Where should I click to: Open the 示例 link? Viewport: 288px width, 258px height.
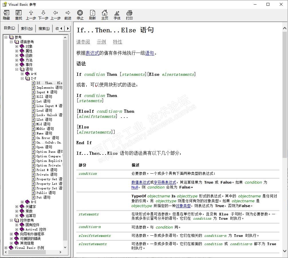(101, 42)
